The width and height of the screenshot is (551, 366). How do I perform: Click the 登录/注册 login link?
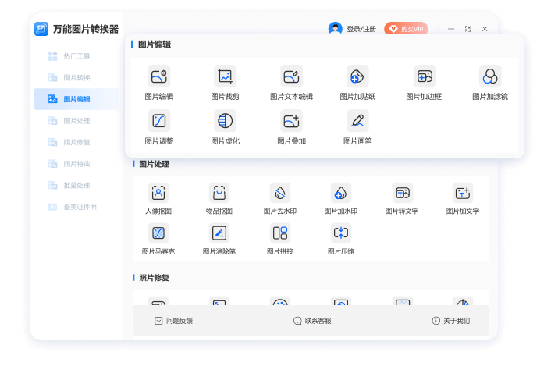[361, 29]
